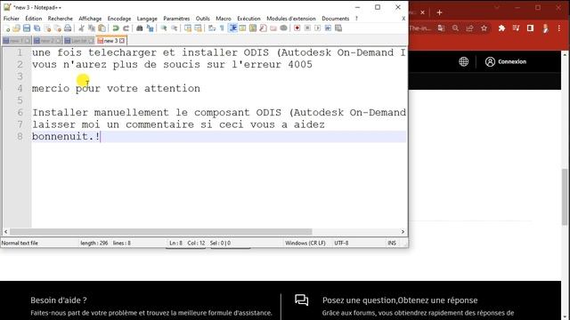Open Find with the binoculars icon
The height and width of the screenshot is (320, 570).
click(x=140, y=28)
